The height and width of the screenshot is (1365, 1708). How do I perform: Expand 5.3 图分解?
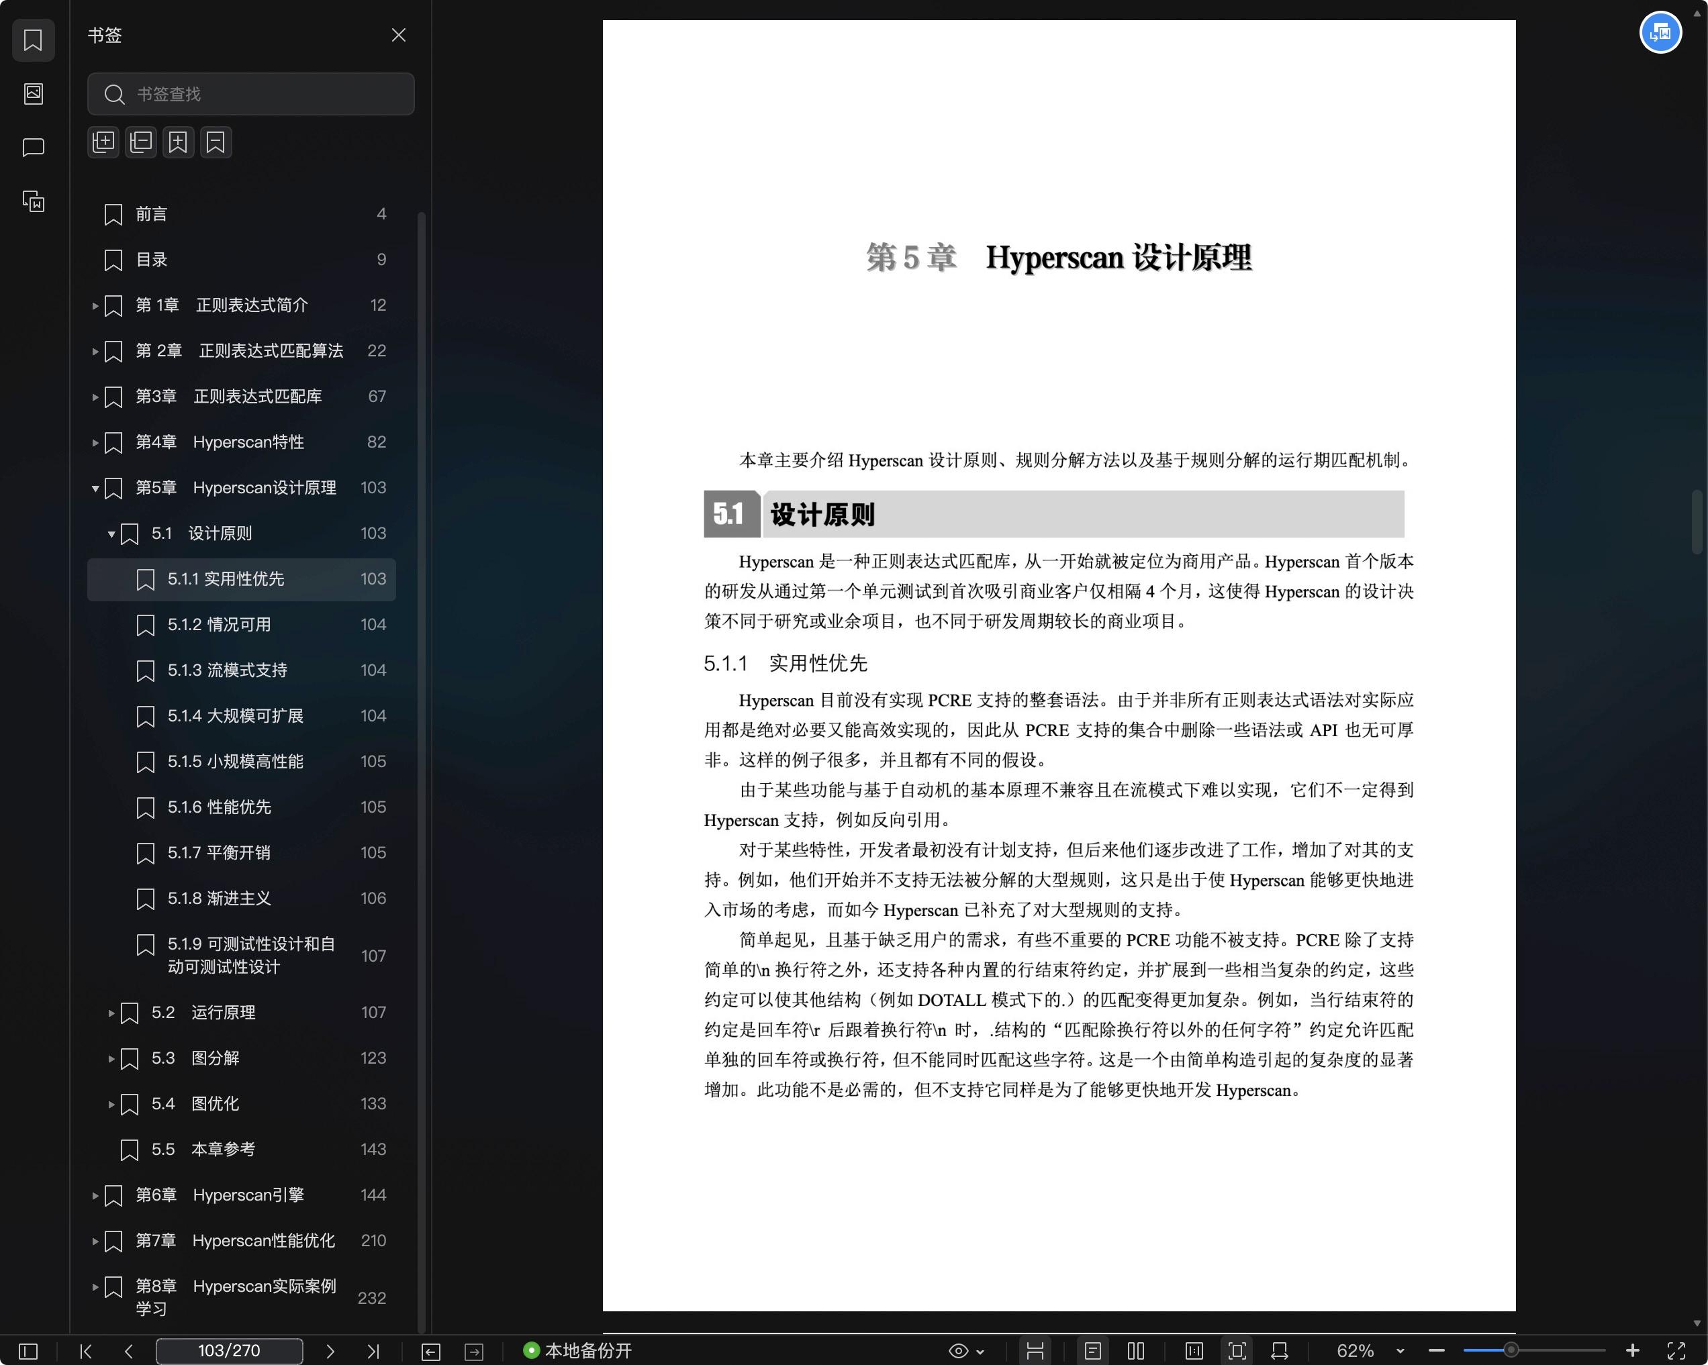tap(111, 1058)
